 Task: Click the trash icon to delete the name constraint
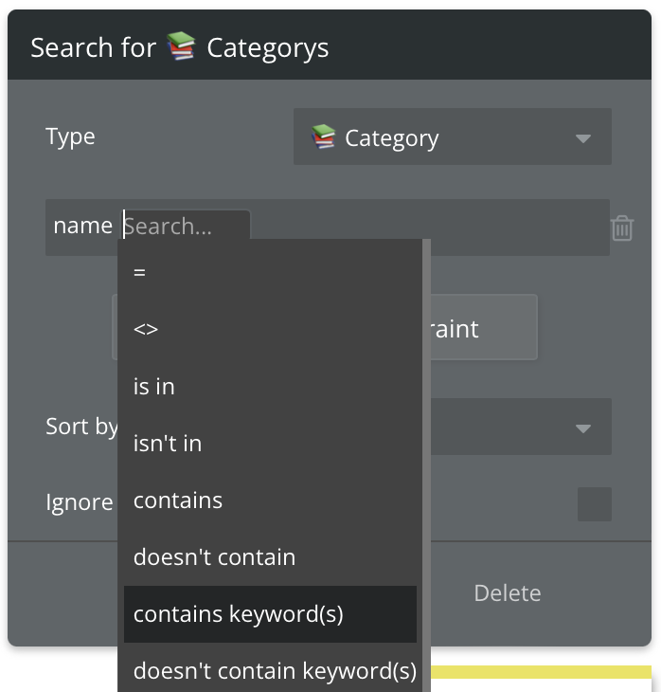622,228
